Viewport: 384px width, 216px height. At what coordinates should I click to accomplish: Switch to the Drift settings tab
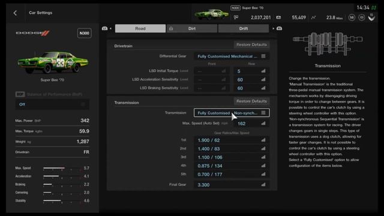tap(244, 28)
